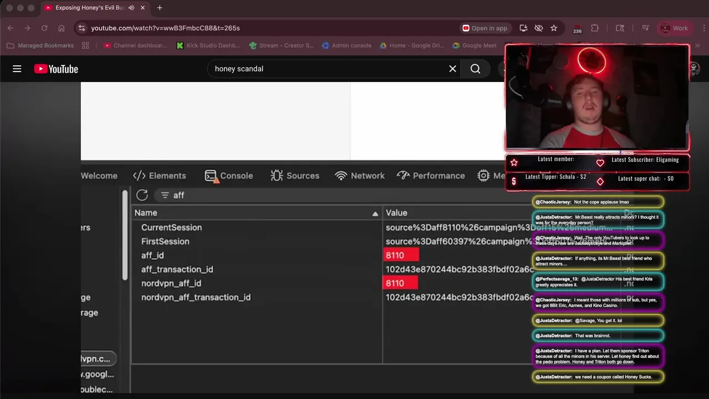Viewport: 709px width, 399px height.
Task: Open the browser home page
Action: (x=61, y=28)
